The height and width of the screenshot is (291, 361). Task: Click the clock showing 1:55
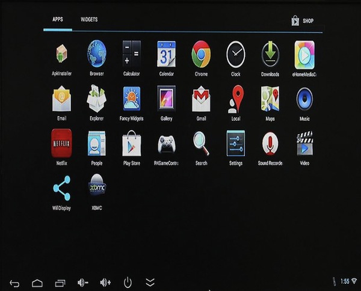(345, 281)
